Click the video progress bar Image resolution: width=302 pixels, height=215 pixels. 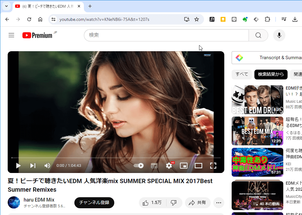click(x=116, y=158)
